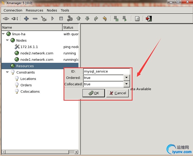Open the Tools menu
Viewport: 193px width, 156px height.
pos(65,10)
